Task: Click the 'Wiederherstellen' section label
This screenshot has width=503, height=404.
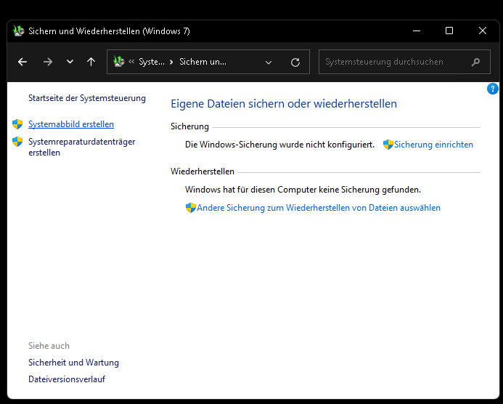Action: click(203, 171)
